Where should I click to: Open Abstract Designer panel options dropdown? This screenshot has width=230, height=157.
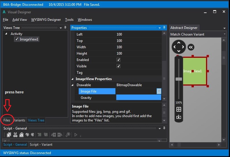[225, 28]
